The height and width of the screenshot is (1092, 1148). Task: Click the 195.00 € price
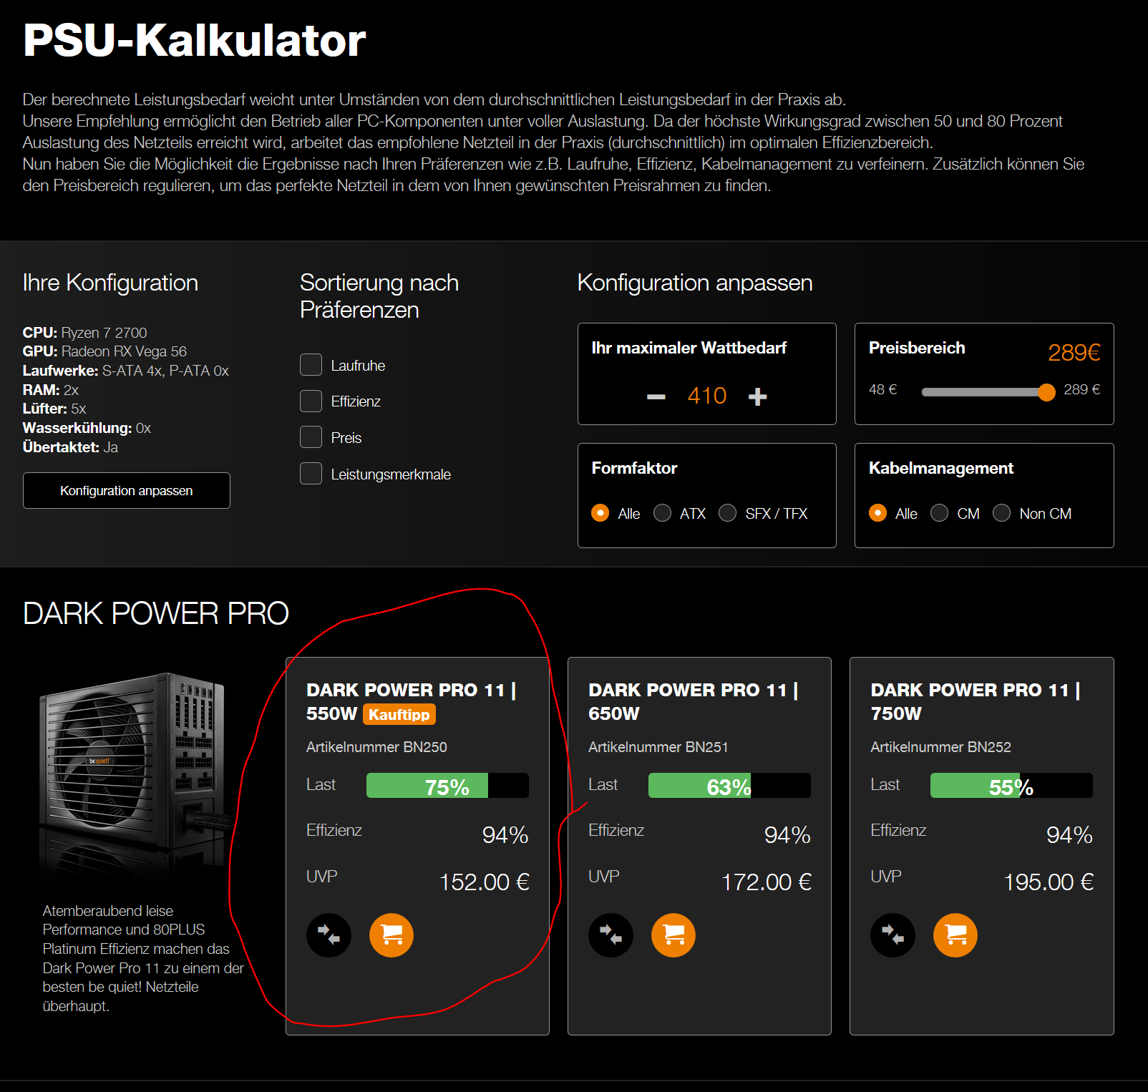tap(1048, 882)
